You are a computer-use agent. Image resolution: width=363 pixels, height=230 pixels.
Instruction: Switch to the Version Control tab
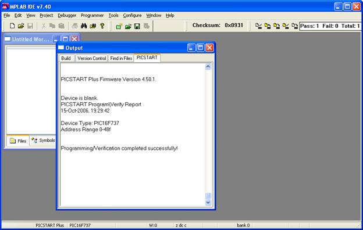click(x=92, y=58)
